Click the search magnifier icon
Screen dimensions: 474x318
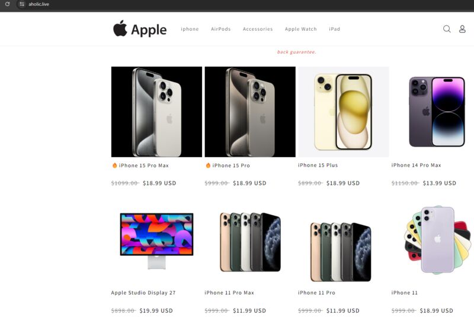(447, 29)
